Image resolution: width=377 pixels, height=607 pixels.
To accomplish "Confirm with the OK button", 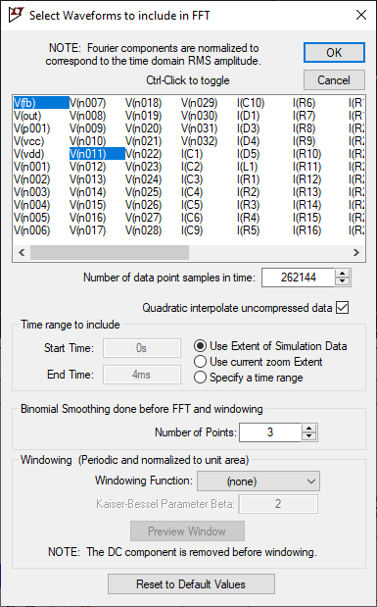I will [x=334, y=52].
